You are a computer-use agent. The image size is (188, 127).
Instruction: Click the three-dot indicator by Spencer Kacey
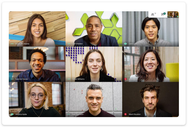tap(12, 79)
